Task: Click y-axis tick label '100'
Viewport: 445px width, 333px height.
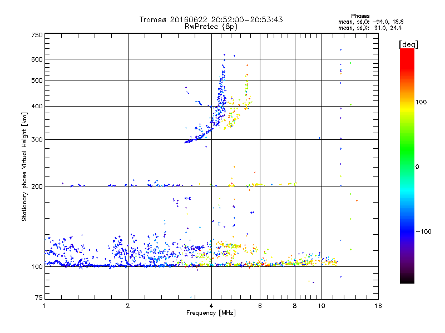Action: tap(37, 266)
